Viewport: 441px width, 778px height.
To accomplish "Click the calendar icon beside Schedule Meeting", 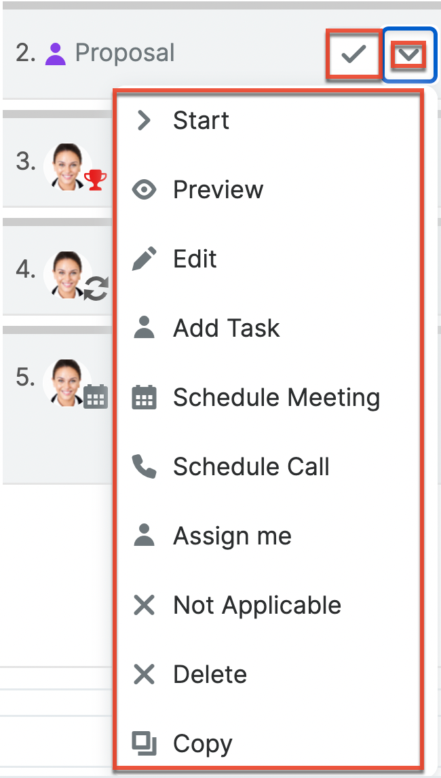I will (144, 398).
